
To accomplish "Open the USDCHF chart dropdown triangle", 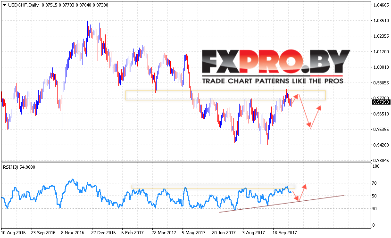I will [4, 5].
